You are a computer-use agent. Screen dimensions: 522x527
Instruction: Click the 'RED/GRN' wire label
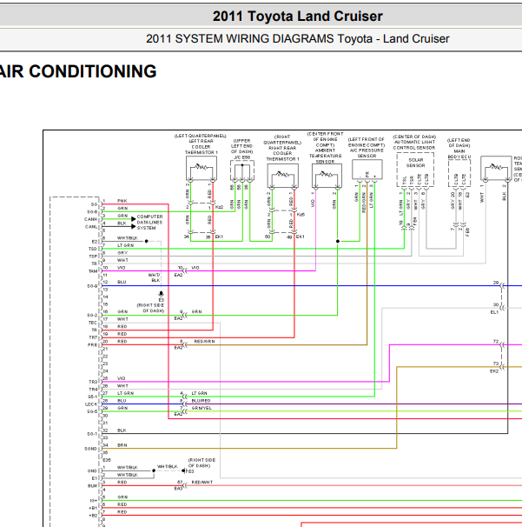point(204,342)
